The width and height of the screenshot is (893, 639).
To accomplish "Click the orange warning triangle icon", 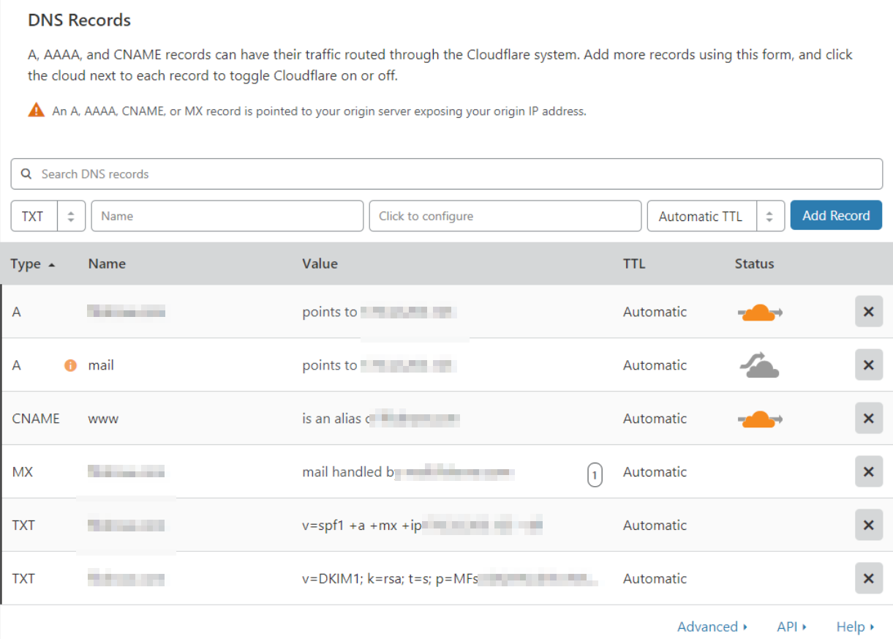I will click(x=37, y=111).
